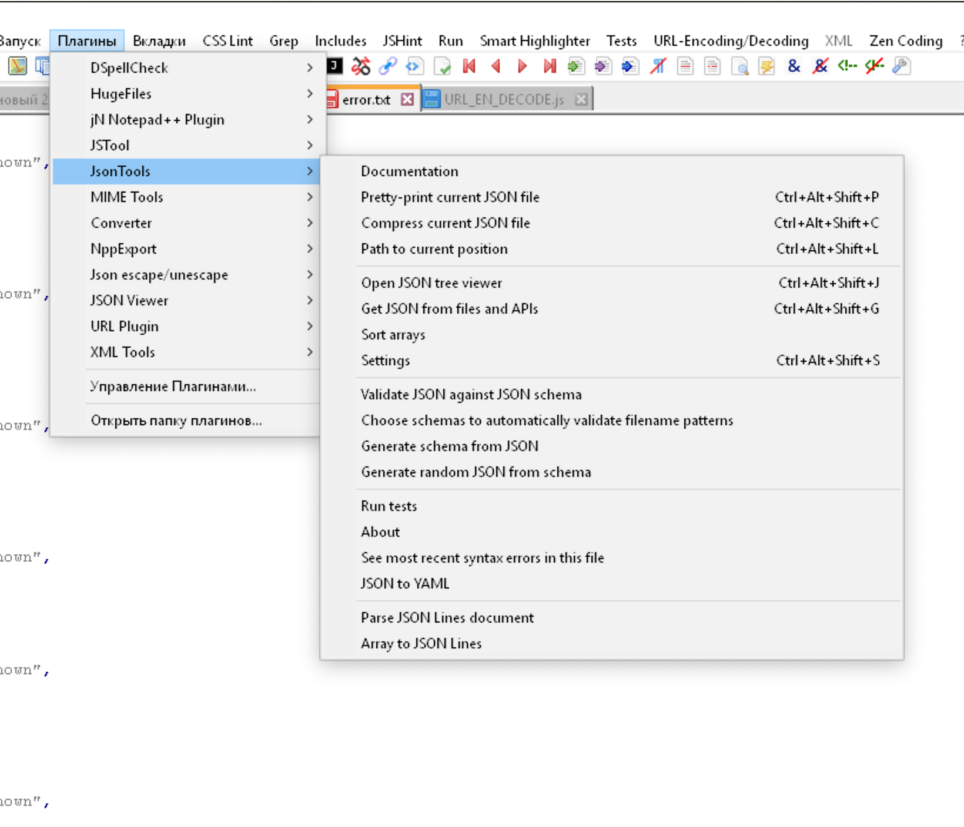This screenshot has width=964, height=827.
Task: Close the URL_EN_DECODE.js tab
Action: [581, 99]
